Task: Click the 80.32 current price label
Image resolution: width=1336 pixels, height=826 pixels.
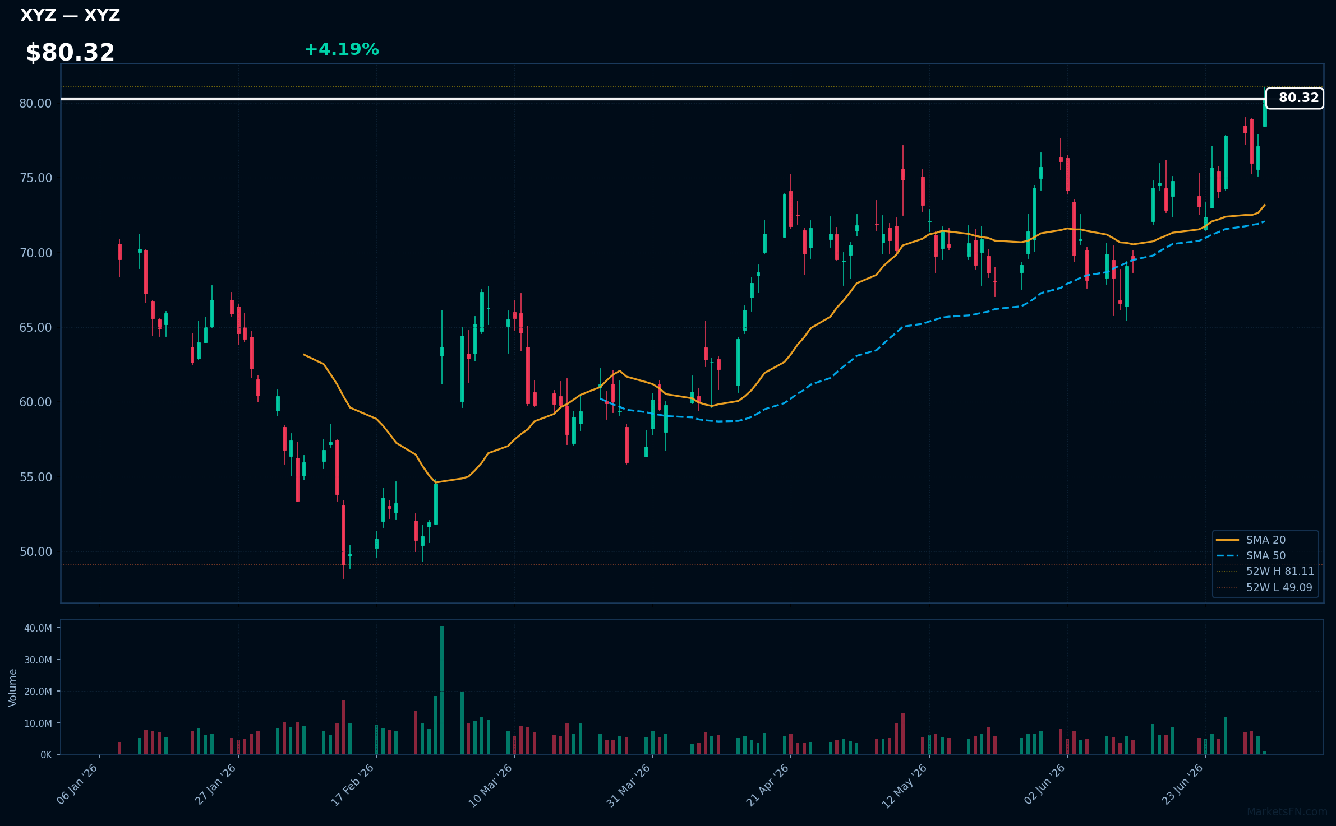Action: click(1294, 98)
